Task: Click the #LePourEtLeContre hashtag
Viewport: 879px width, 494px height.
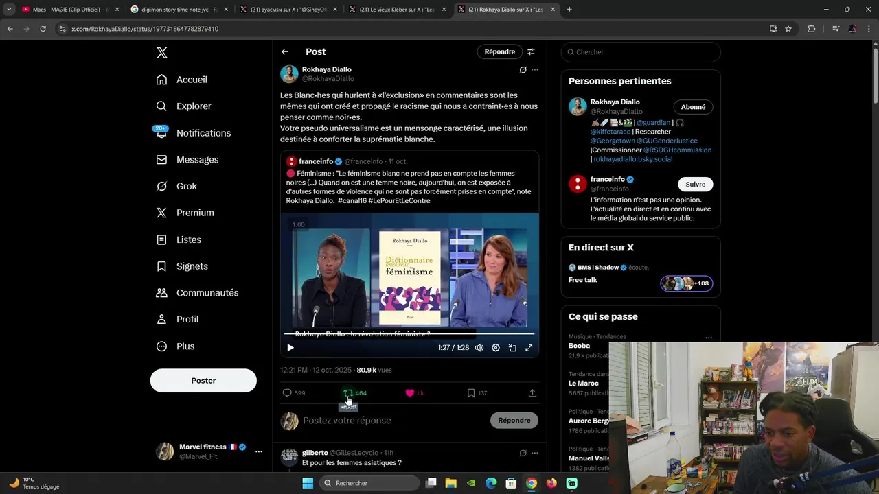Action: coord(399,201)
